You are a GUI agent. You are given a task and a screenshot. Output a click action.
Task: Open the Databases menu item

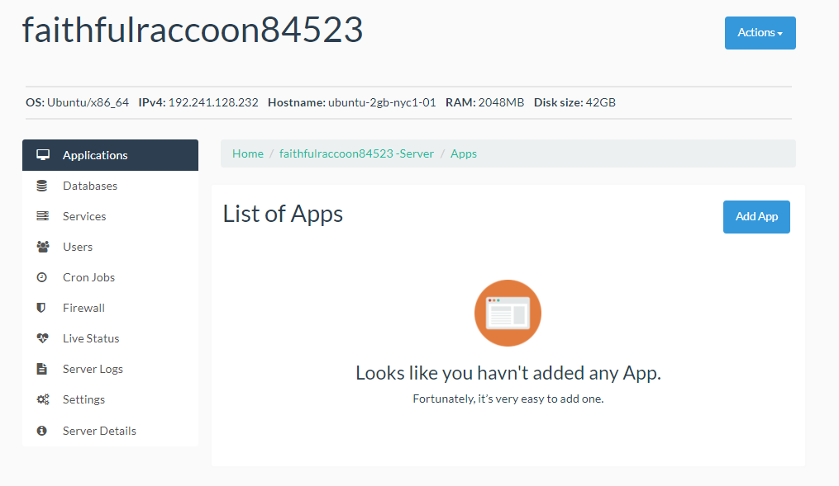[90, 186]
